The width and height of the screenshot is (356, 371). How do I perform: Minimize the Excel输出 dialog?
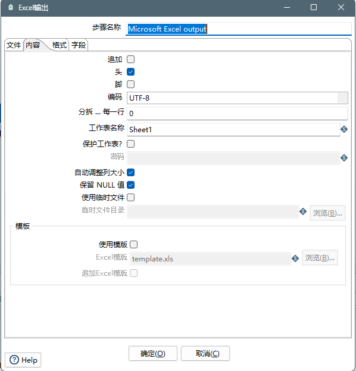tap(287, 8)
